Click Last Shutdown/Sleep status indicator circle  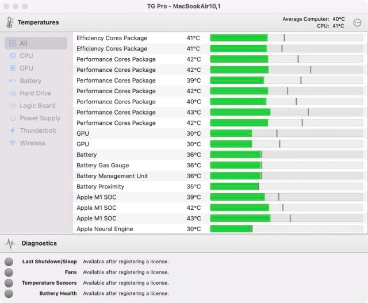tap(9, 262)
